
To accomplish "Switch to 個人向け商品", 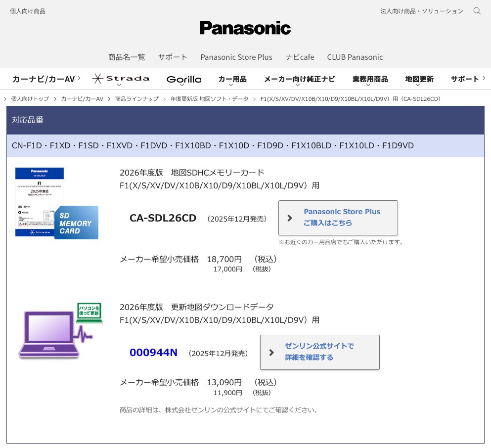I will (28, 11).
